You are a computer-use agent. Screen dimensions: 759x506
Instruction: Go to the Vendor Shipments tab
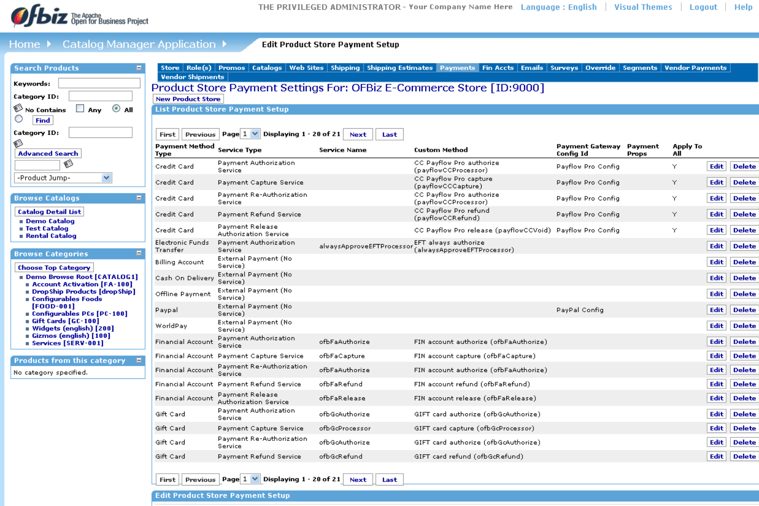[192, 77]
